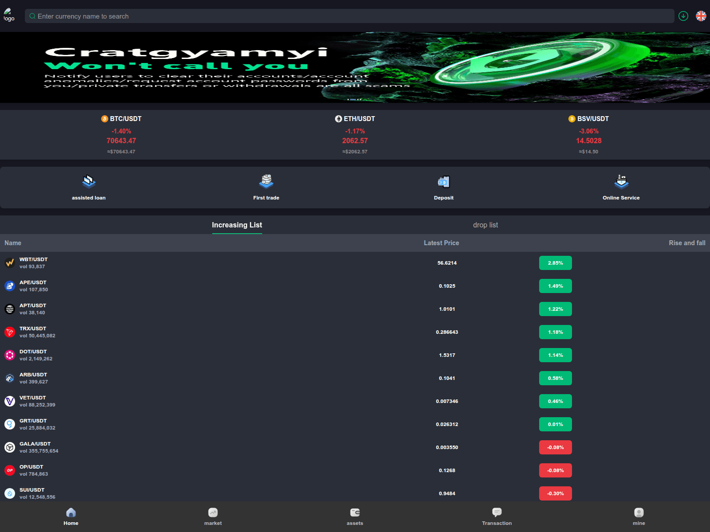Image resolution: width=710 pixels, height=532 pixels.
Task: Switch to the drop list tab
Action: point(485,225)
